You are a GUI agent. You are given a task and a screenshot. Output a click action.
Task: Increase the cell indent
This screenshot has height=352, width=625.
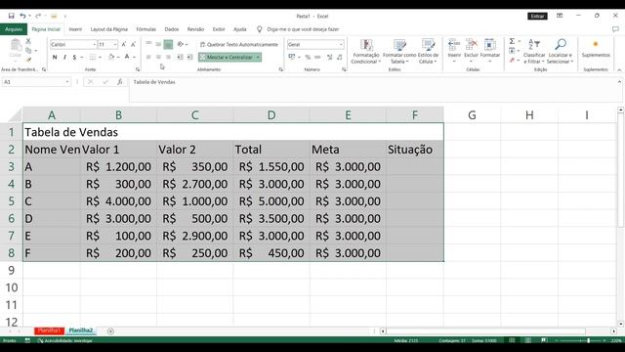[x=190, y=57]
